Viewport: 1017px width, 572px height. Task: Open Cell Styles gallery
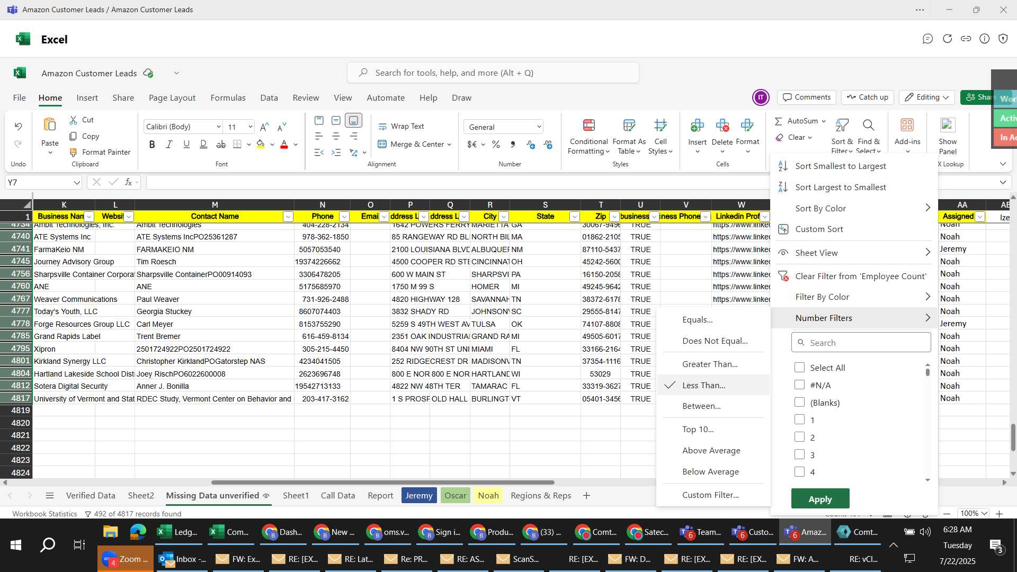660,137
